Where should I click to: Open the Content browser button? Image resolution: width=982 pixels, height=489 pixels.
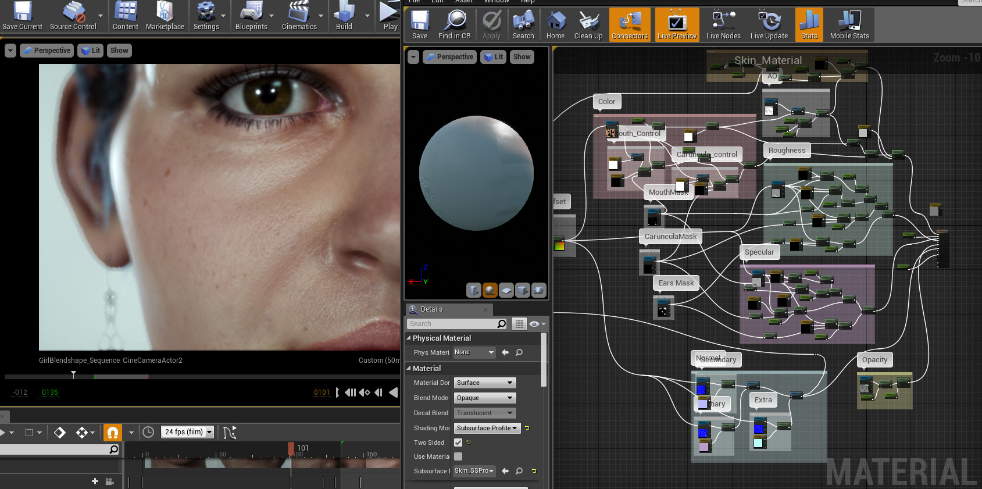tap(126, 16)
